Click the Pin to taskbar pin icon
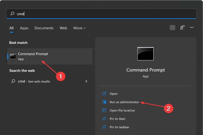The width and height of the screenshot is (203, 135). (104, 127)
